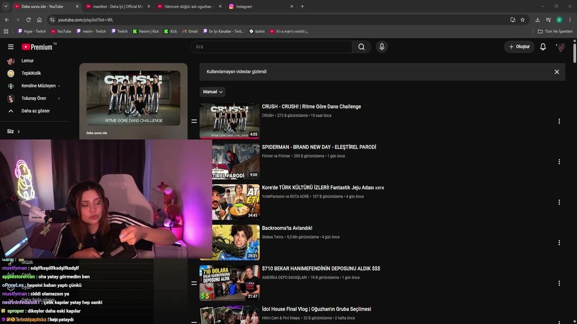Image resolution: width=577 pixels, height=324 pixels.
Task: Open the account avatar menu
Action: 561,47
